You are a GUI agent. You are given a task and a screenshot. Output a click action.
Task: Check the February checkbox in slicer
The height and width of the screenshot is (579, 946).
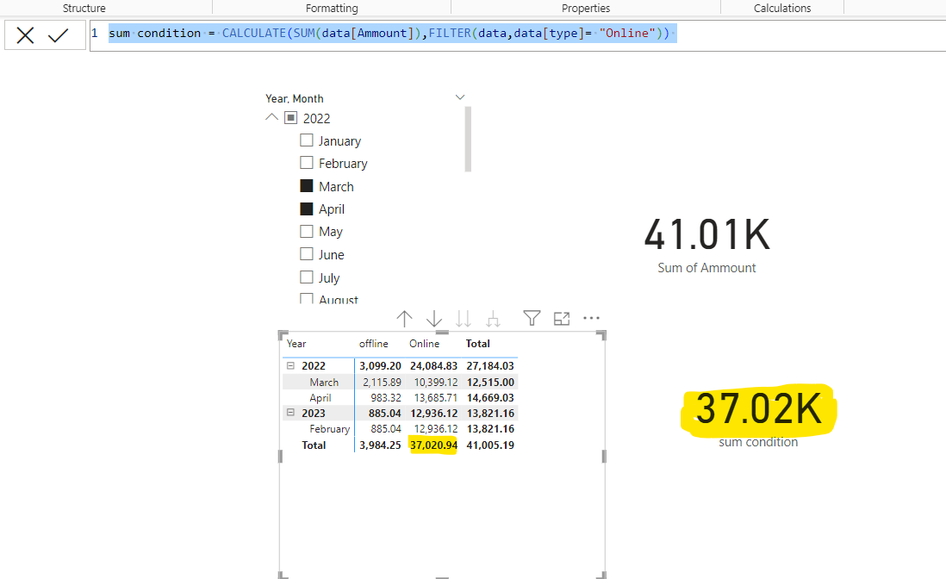307,163
